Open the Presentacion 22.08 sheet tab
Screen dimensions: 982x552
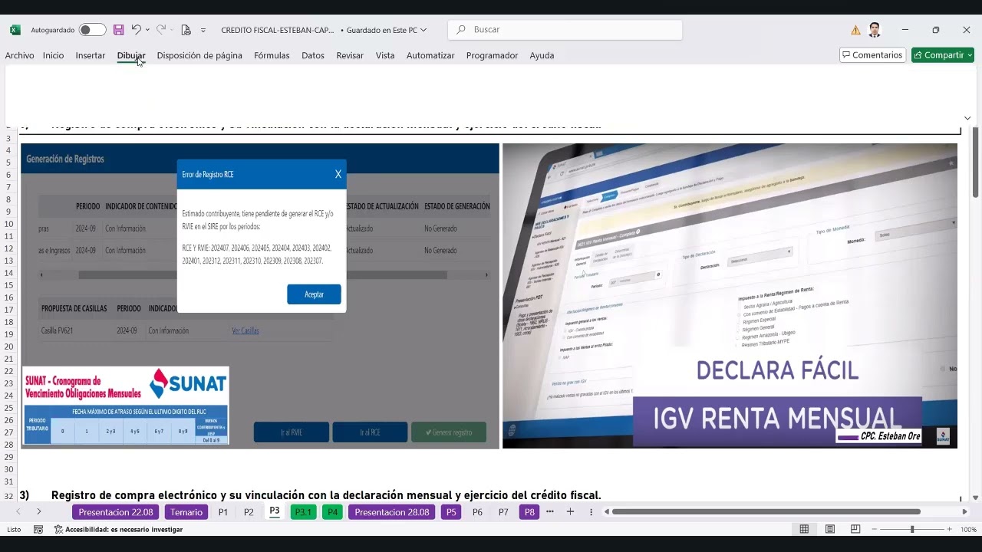pyautogui.click(x=116, y=512)
